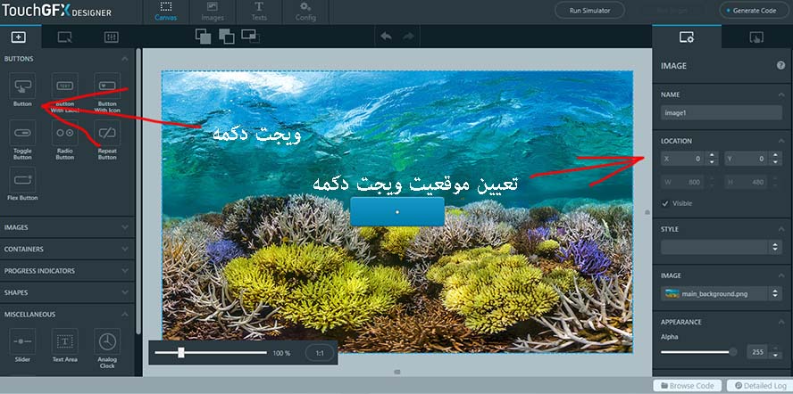This screenshot has height=394, width=793.
Task: Click the Generate Code button
Action: [x=752, y=11]
